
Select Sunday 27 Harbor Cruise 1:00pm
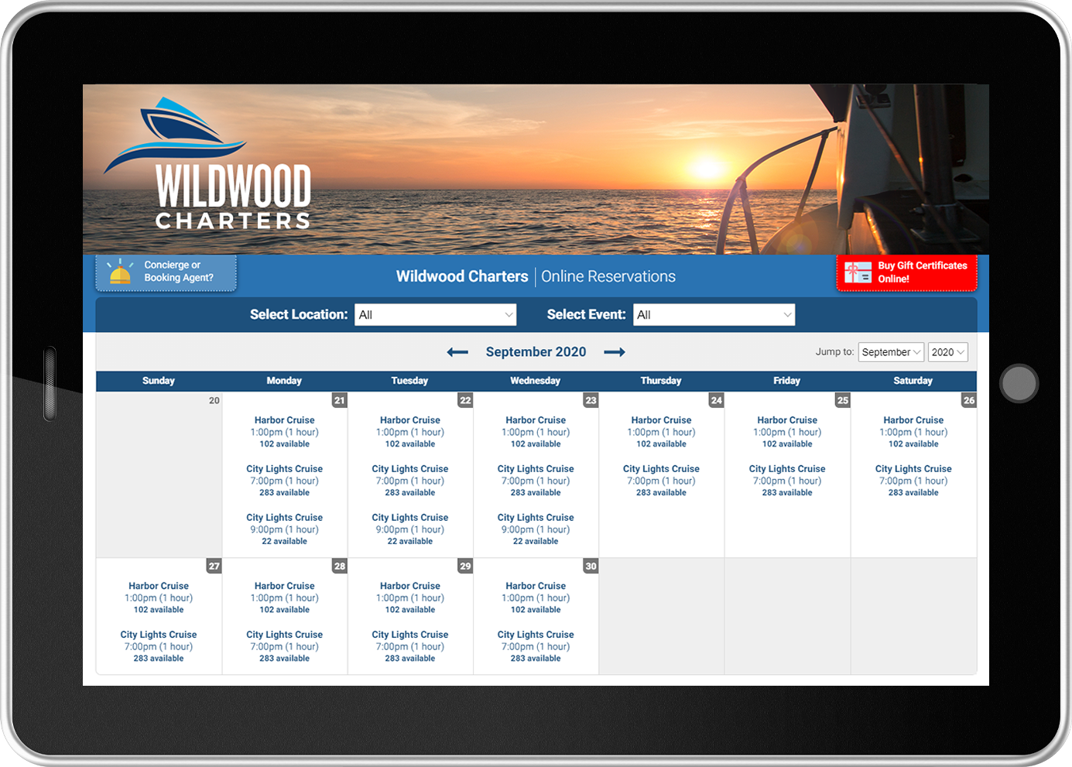pyautogui.click(x=159, y=598)
